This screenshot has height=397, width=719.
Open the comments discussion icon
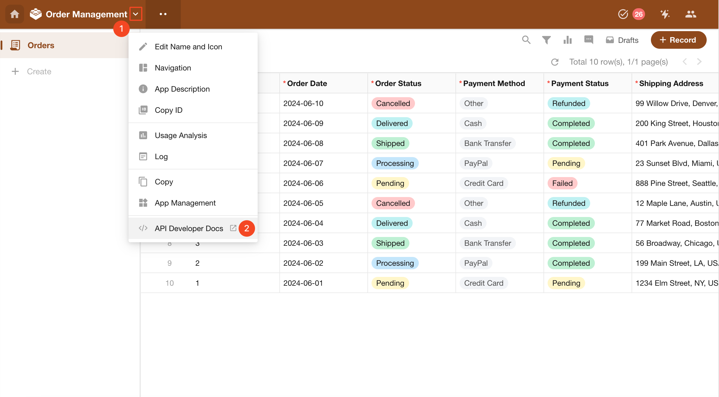589,40
